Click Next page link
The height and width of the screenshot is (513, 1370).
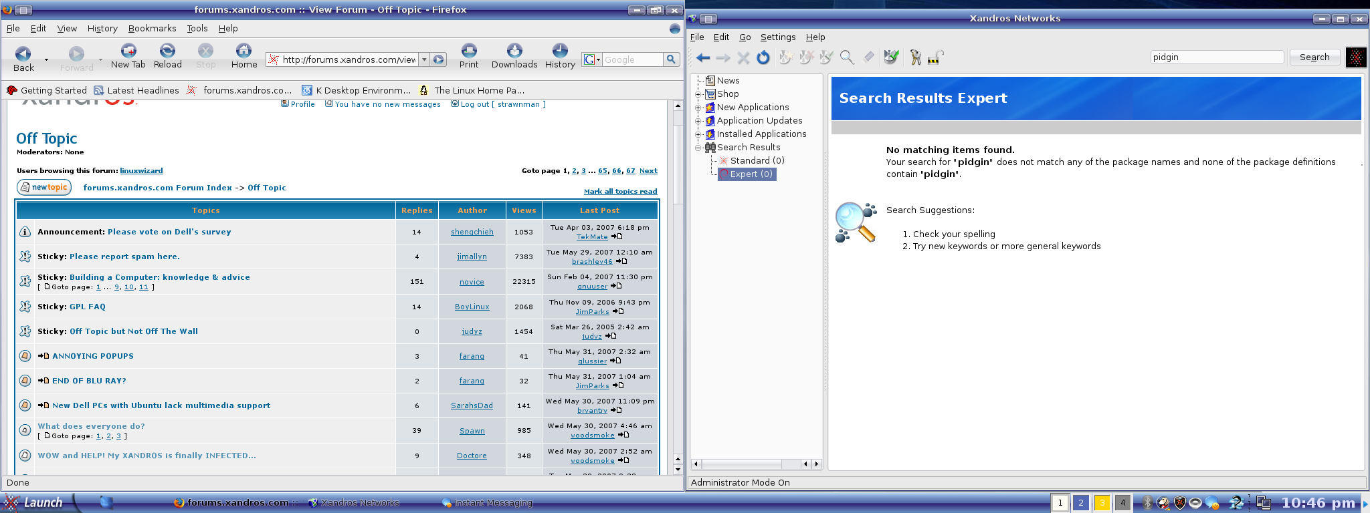[x=648, y=171]
